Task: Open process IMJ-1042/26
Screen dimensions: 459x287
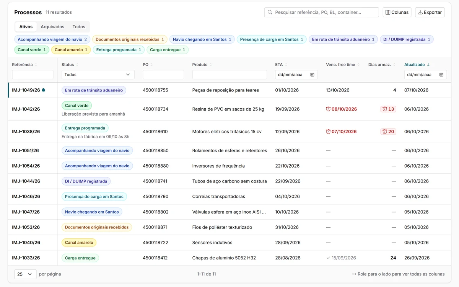Action: (x=26, y=109)
